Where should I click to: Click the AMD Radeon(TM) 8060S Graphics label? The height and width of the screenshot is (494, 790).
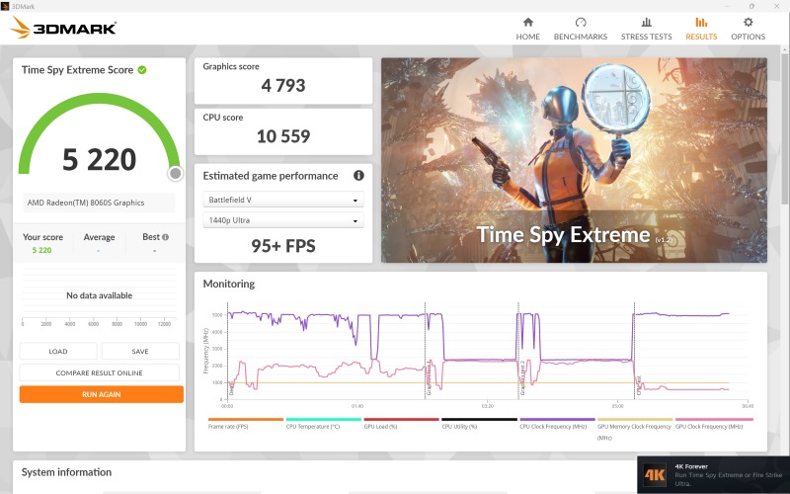tap(86, 203)
